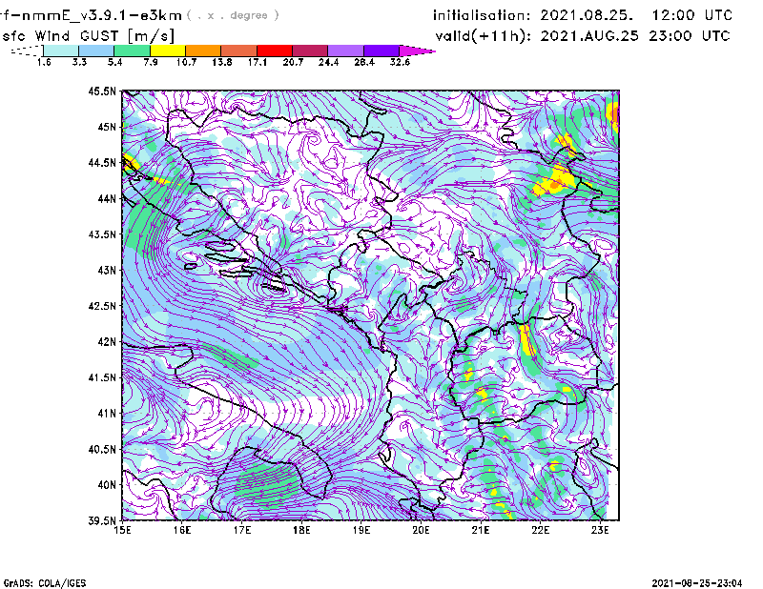
Task: Click the model name 'nmmE_v3.9.1-e3km' text
Action: (x=102, y=15)
